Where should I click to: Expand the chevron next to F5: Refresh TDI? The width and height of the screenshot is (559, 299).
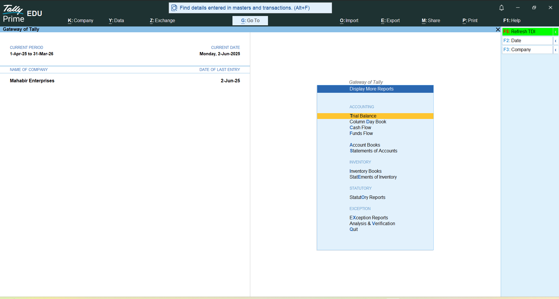(x=556, y=31)
